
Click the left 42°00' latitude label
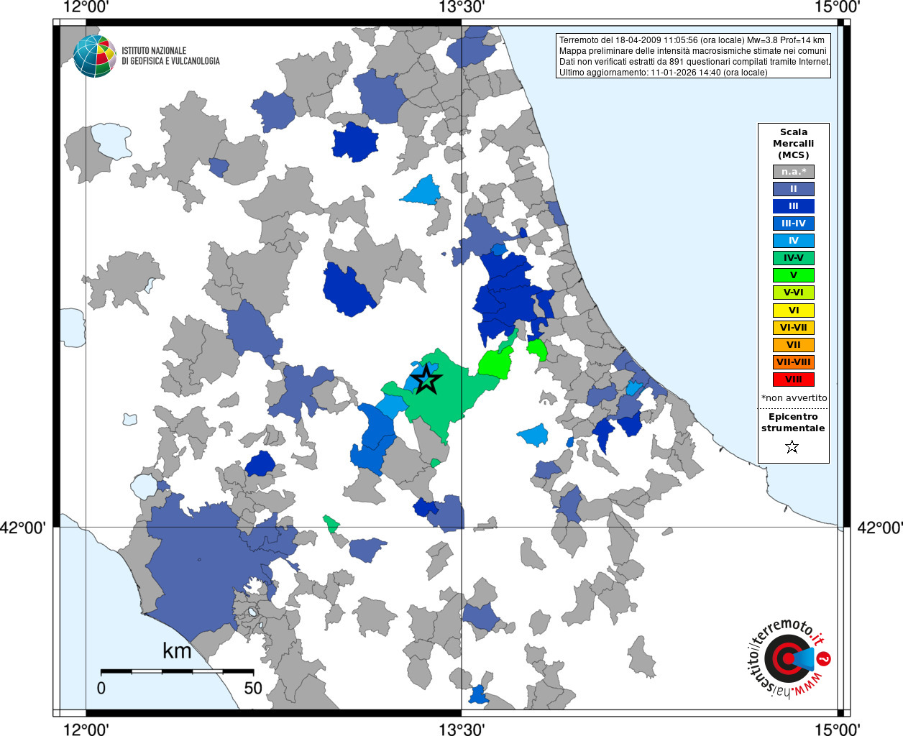[x=23, y=528]
